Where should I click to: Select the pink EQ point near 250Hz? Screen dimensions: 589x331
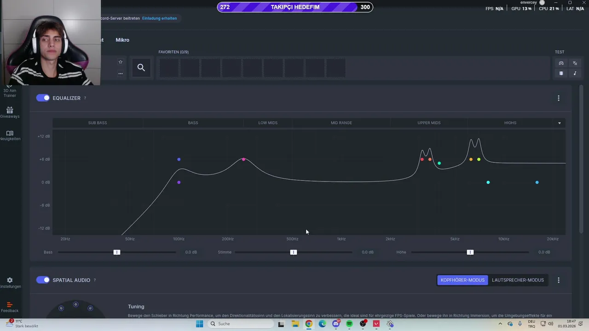tap(244, 160)
